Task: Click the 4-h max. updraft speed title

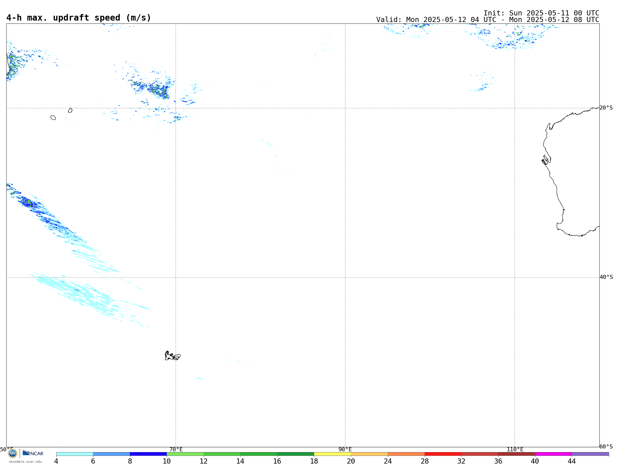Action: pyautogui.click(x=78, y=18)
